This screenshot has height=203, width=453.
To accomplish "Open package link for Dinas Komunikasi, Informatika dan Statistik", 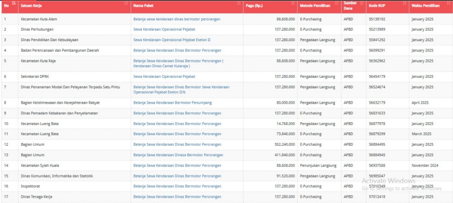I will (177, 176).
